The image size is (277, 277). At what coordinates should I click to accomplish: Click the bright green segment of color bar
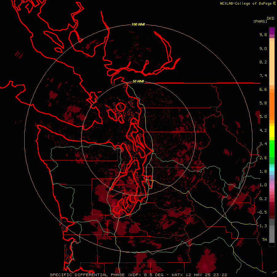click(272, 149)
